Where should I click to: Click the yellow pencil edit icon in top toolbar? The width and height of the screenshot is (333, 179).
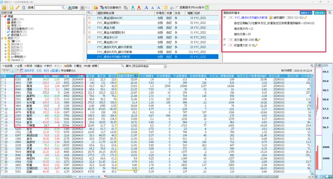tap(18, 8)
